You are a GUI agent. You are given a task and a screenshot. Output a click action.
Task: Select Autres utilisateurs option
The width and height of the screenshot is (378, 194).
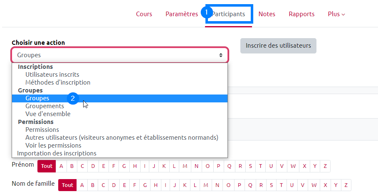pos(121,138)
